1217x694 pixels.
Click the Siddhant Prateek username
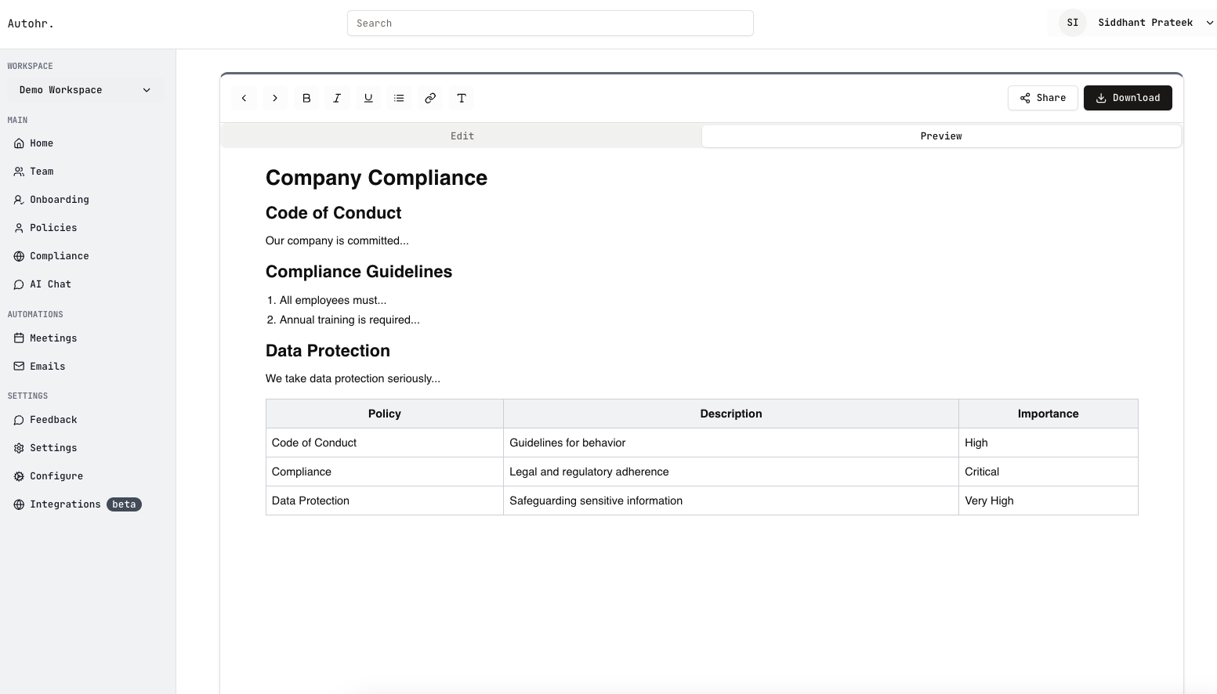[x=1145, y=23]
